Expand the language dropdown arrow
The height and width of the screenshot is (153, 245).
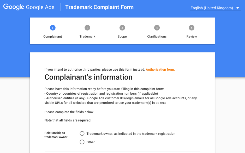coord(237,8)
